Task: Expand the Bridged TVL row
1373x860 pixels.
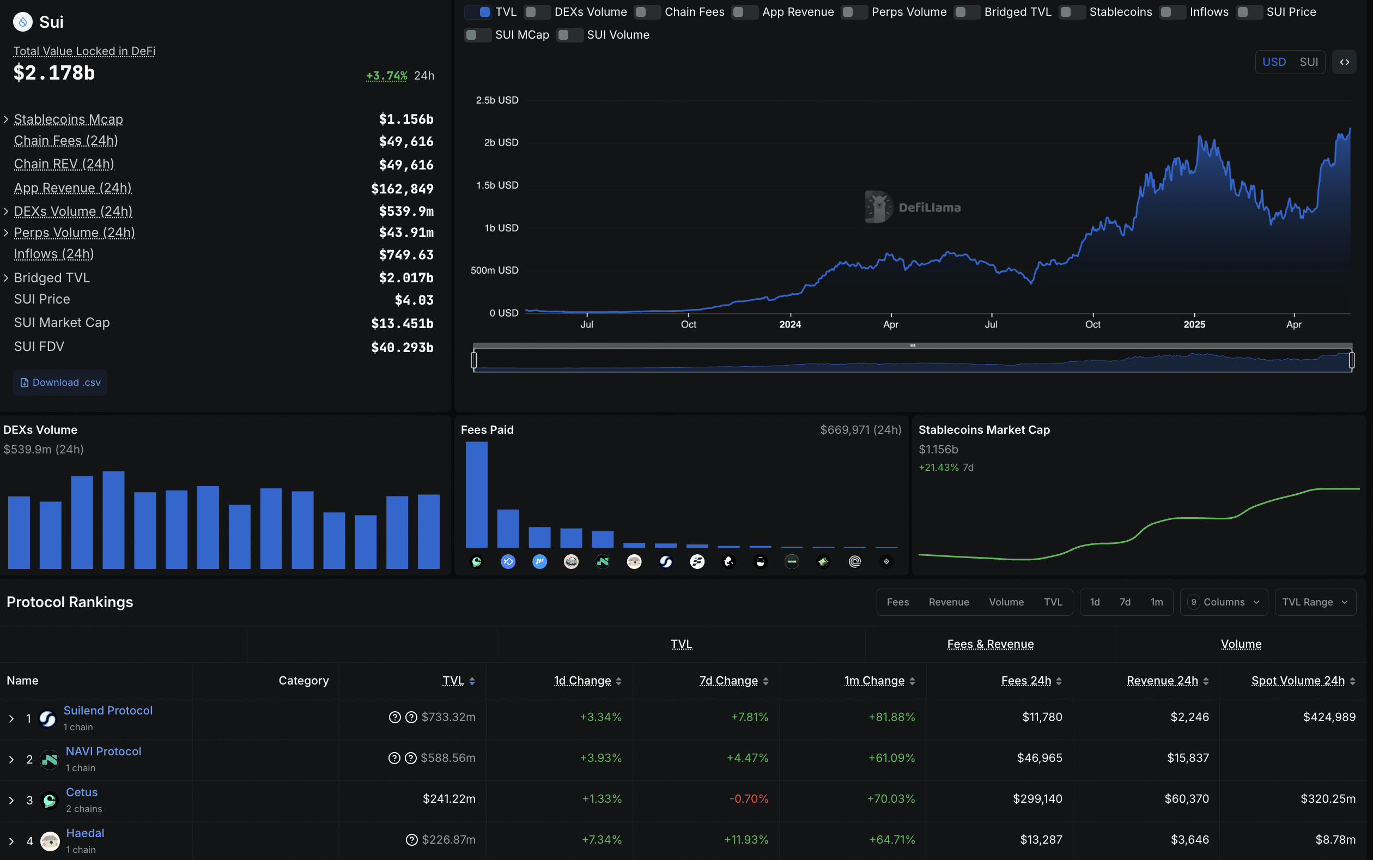Action: pos(6,278)
